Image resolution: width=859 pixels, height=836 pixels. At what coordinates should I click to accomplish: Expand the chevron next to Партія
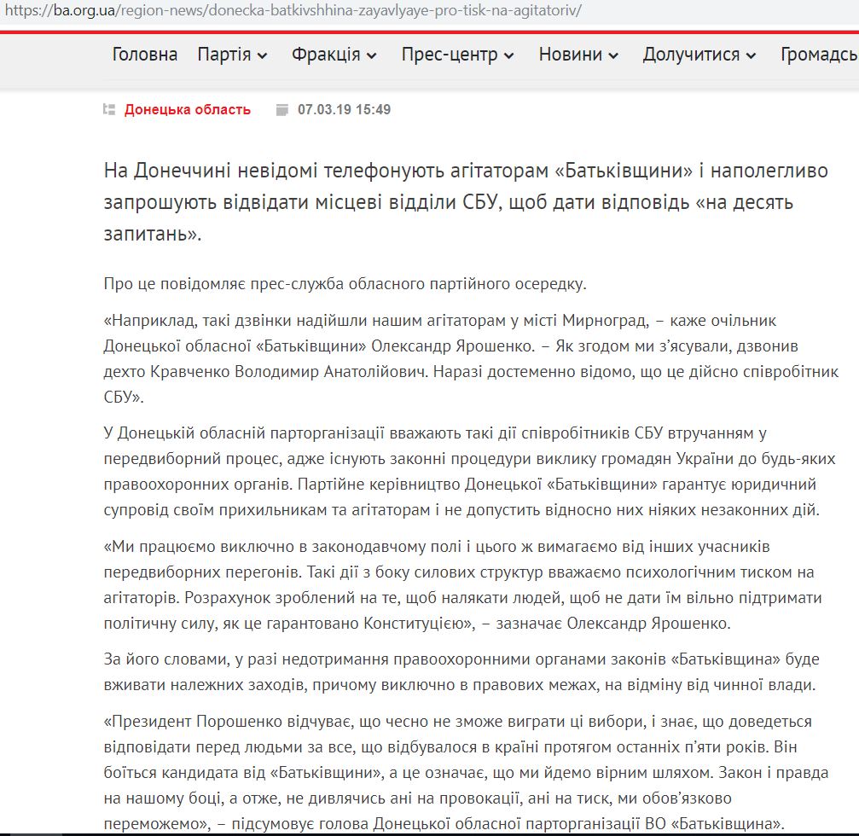[263, 55]
